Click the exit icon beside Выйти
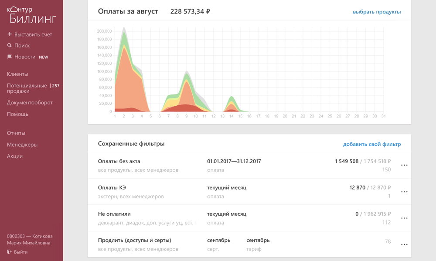Image resolution: width=436 pixels, height=261 pixels. 10,252
